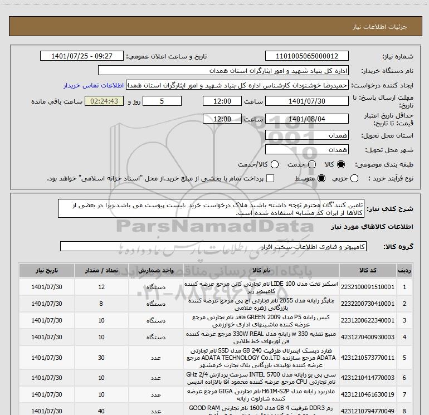The height and width of the screenshot is (415, 429).
Task: Click the buyer organization name field
Action: pos(223,71)
